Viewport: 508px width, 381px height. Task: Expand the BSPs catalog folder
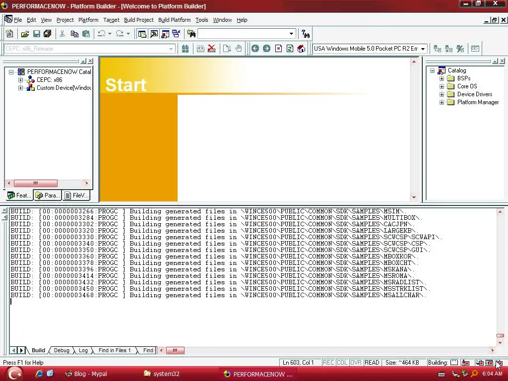point(442,78)
